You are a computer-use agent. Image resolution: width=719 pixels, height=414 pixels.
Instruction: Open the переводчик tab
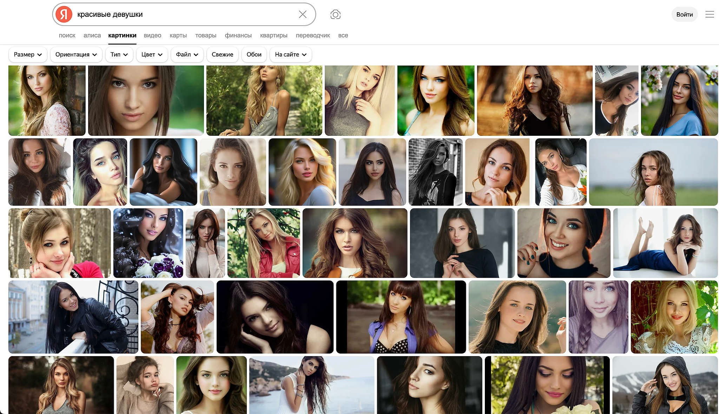click(312, 35)
